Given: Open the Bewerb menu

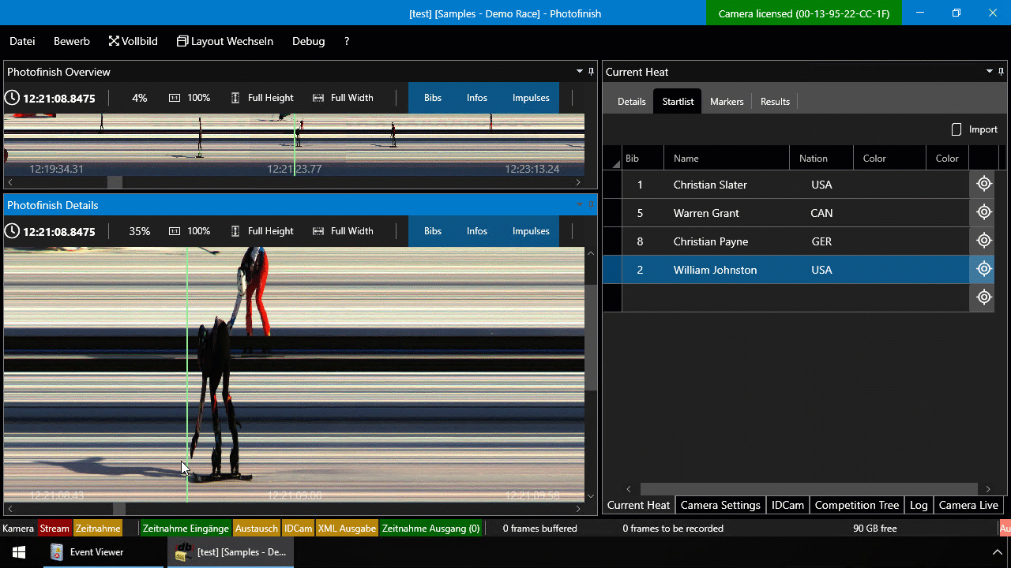Looking at the screenshot, I should coord(72,41).
